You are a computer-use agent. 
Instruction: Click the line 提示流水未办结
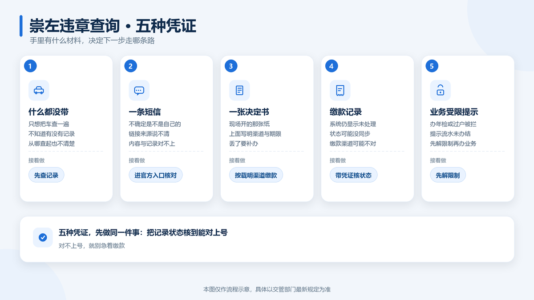[450, 134]
